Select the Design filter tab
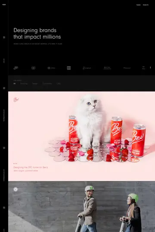 point(35,84)
